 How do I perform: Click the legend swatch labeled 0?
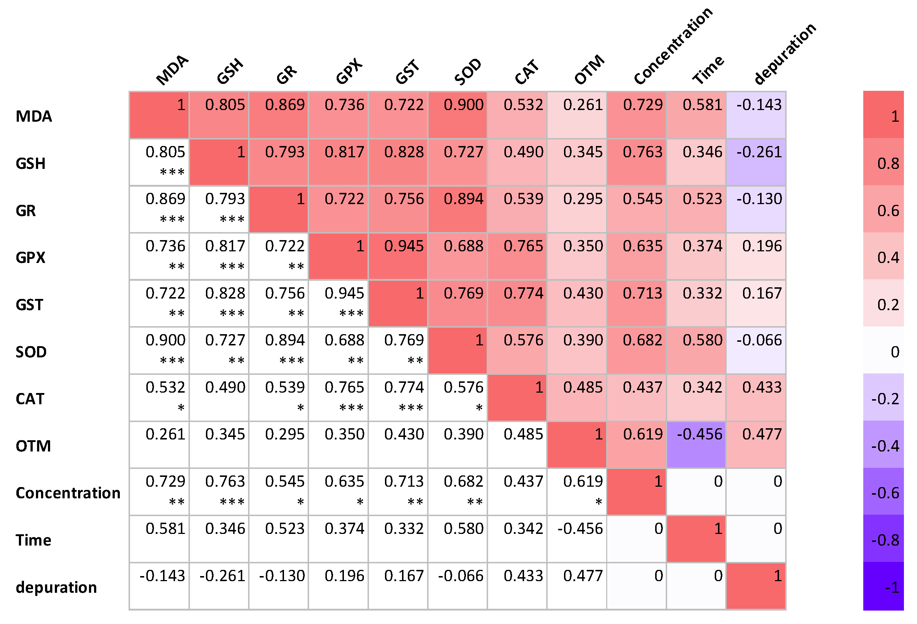coord(883,351)
